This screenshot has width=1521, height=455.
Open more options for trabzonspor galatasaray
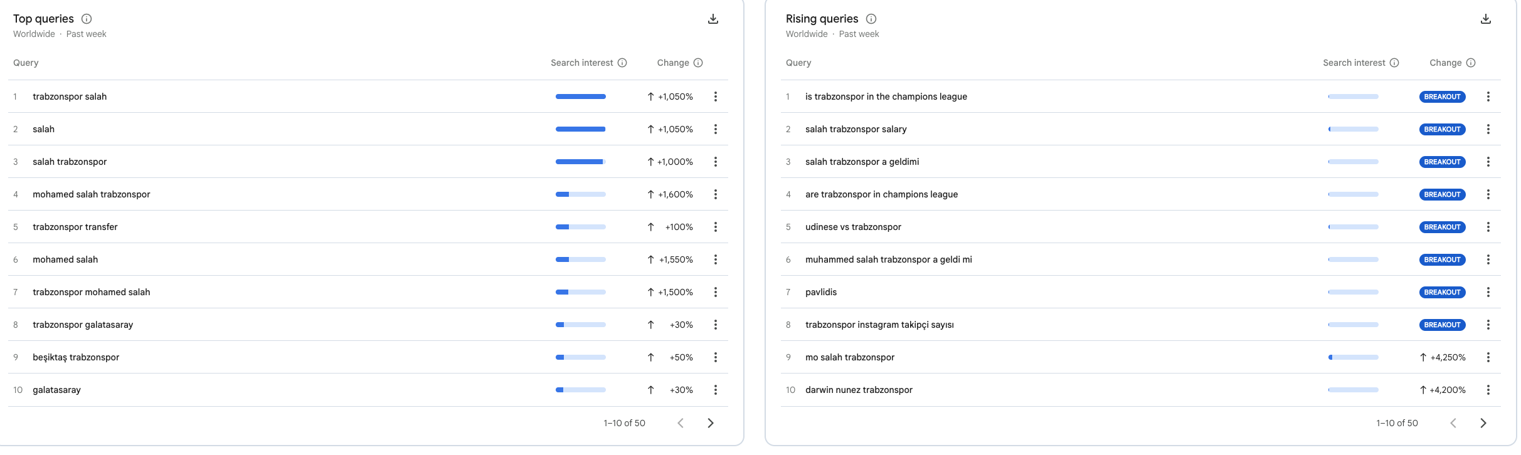716,325
